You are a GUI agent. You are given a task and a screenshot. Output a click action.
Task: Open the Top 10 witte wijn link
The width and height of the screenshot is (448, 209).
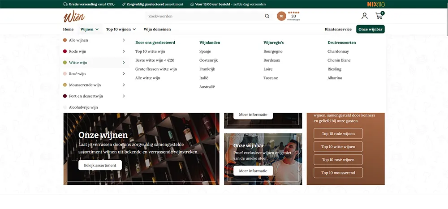coord(150,51)
